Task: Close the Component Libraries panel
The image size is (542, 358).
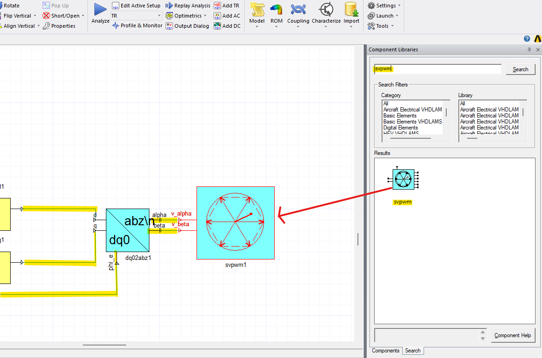Action: point(538,50)
